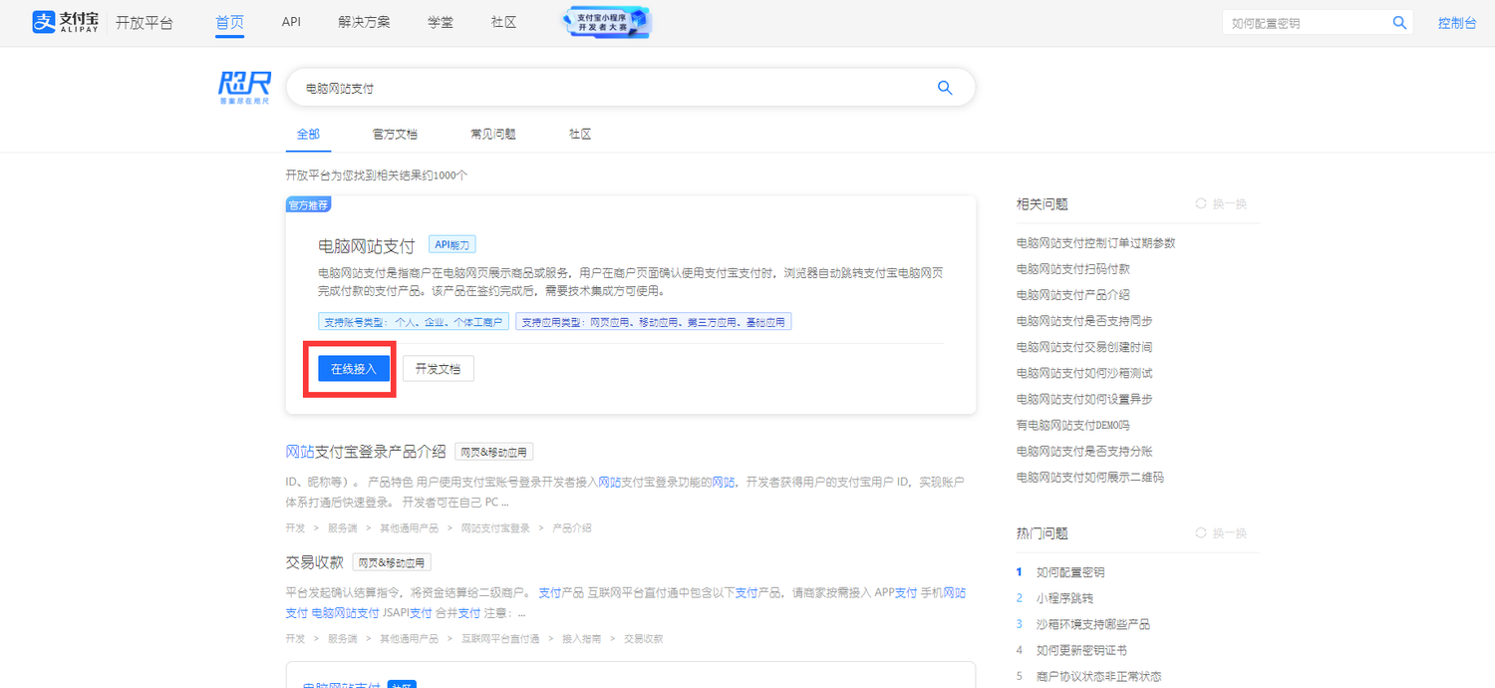Click the 换一换 refresh in 相关问题
This screenshot has height=688, width=1495.
click(x=1222, y=203)
